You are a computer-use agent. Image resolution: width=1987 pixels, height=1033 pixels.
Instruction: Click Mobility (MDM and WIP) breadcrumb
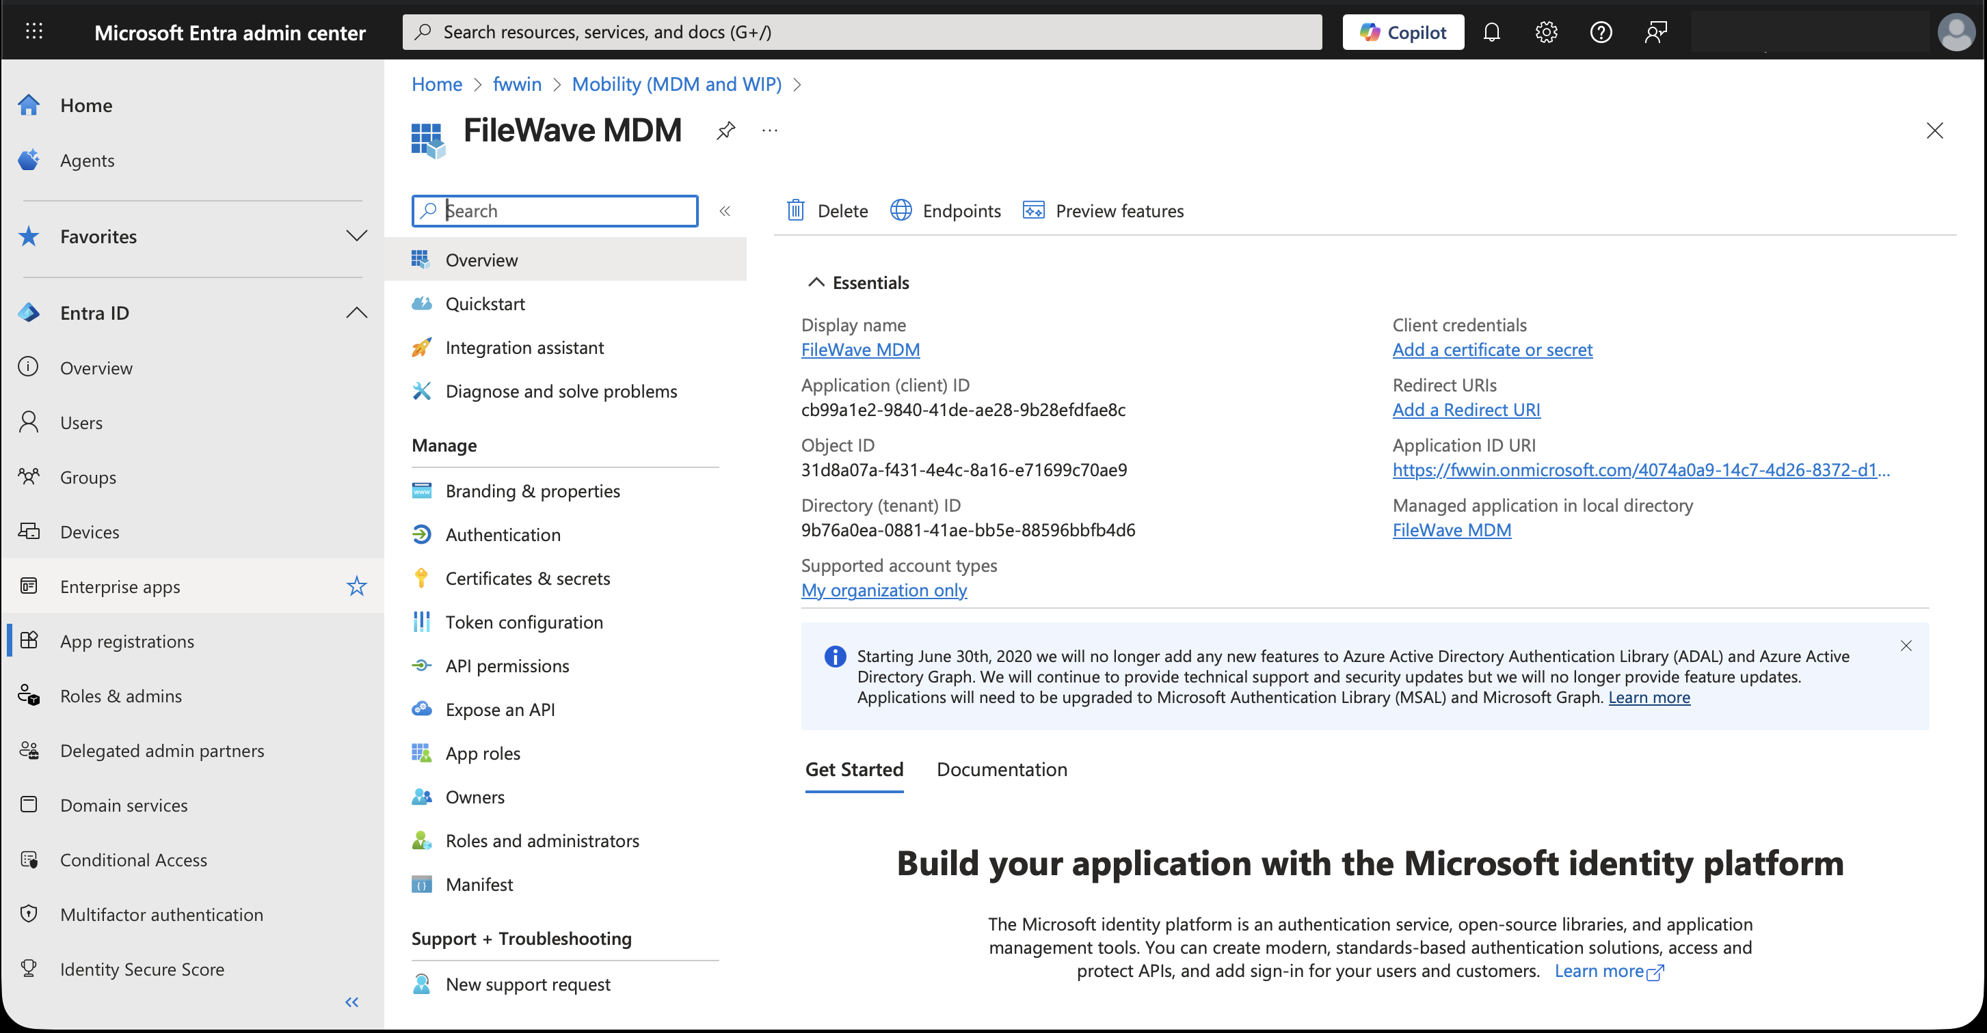(x=676, y=84)
